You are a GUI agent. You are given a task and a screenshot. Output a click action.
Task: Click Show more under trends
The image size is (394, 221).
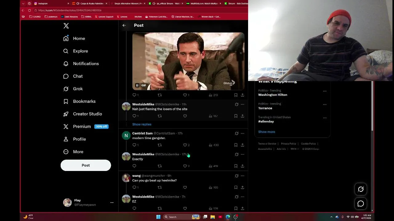pyautogui.click(x=267, y=132)
